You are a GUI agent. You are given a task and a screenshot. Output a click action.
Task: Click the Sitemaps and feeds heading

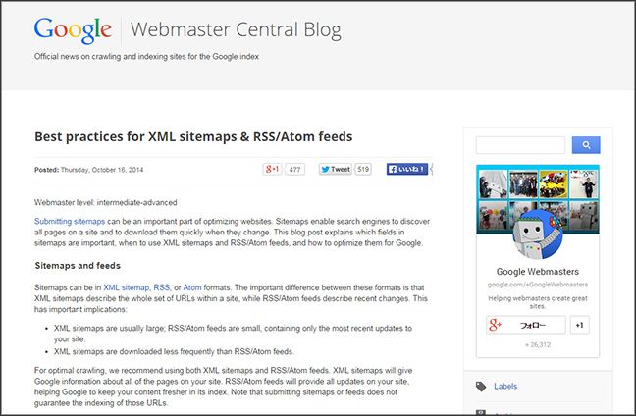pos(78,266)
